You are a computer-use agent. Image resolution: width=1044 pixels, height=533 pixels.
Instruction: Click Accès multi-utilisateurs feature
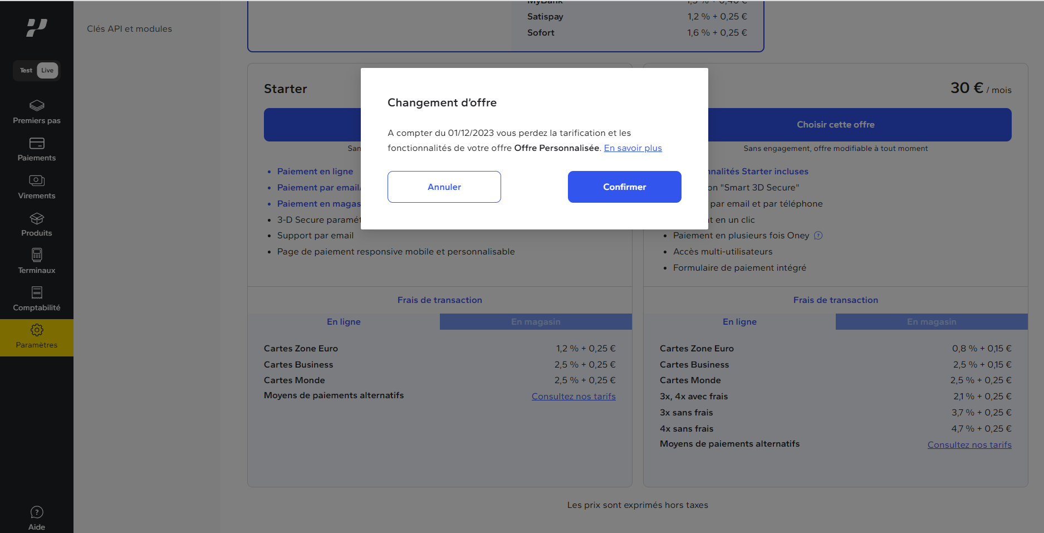723,252
